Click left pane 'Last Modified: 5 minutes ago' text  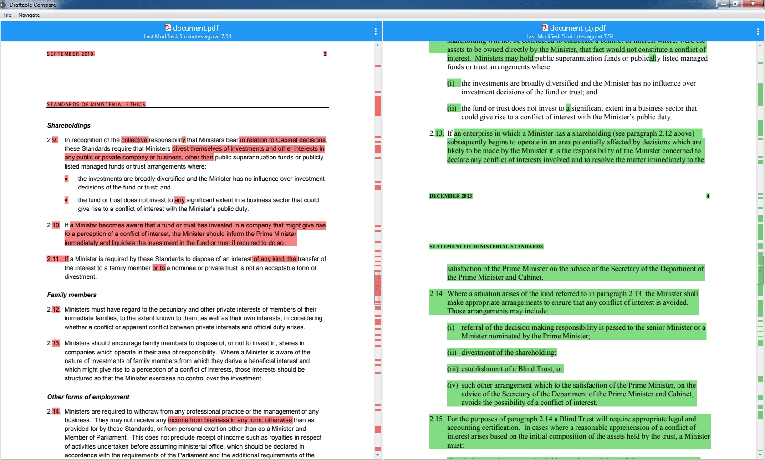click(x=188, y=36)
